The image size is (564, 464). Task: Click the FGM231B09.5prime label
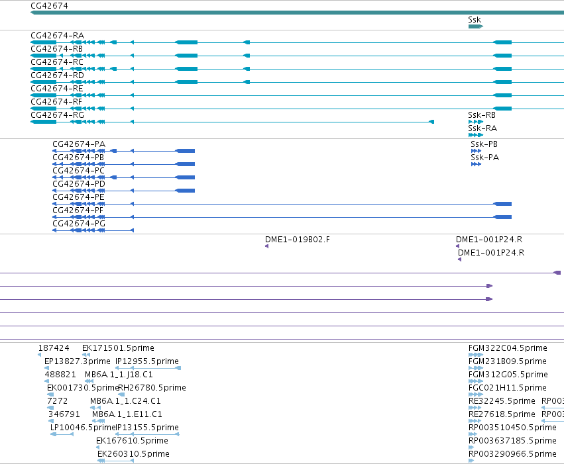tap(508, 361)
